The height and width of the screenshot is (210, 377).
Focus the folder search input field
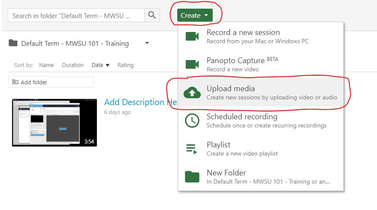click(x=76, y=16)
